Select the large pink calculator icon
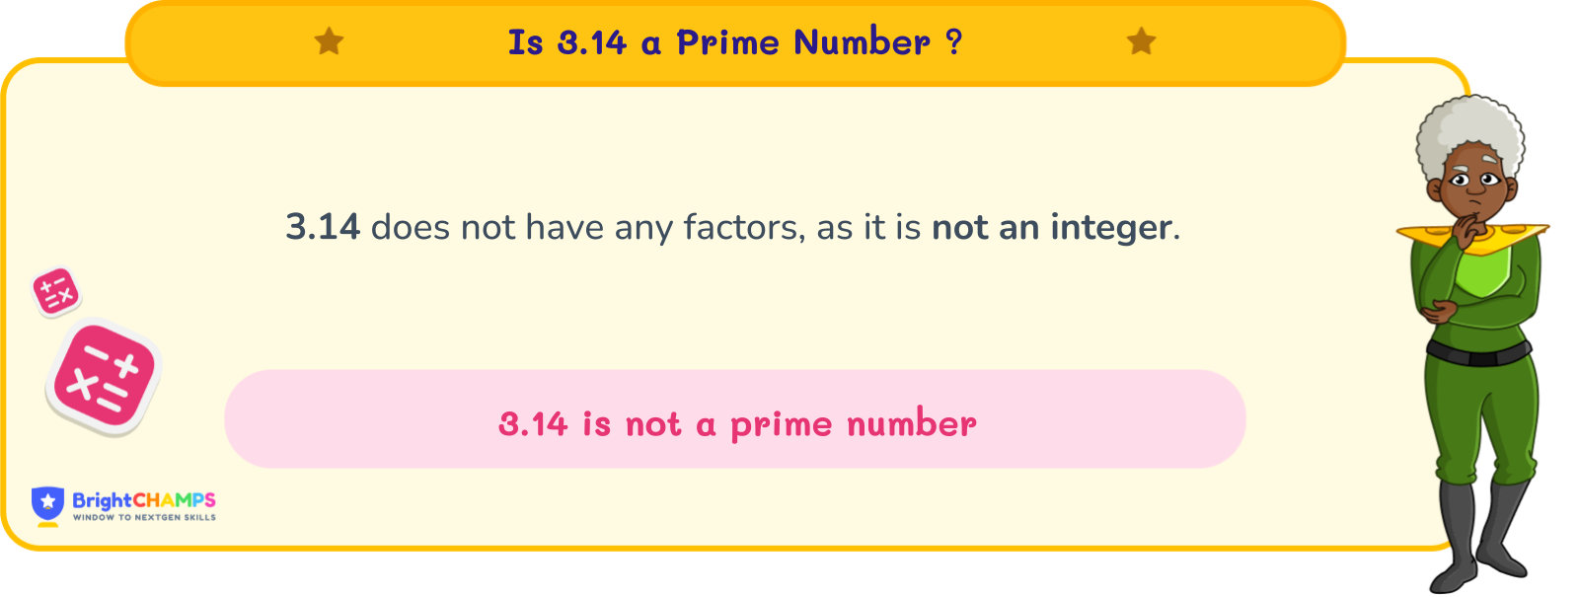 pos(103,377)
